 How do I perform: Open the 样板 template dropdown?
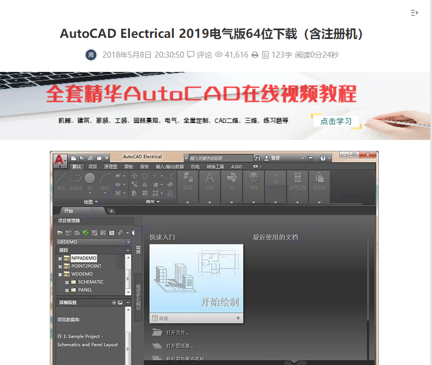click(238, 318)
